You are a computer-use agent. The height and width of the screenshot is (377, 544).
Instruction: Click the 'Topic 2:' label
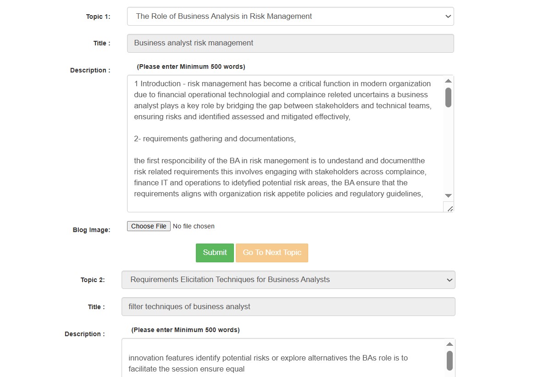(93, 280)
